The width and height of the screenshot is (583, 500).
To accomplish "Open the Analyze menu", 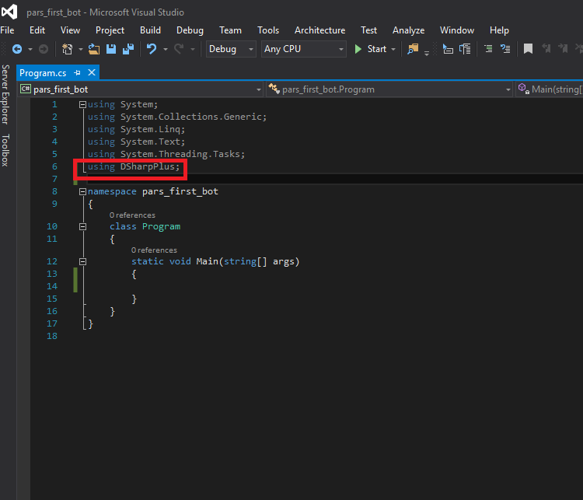I will coord(408,30).
